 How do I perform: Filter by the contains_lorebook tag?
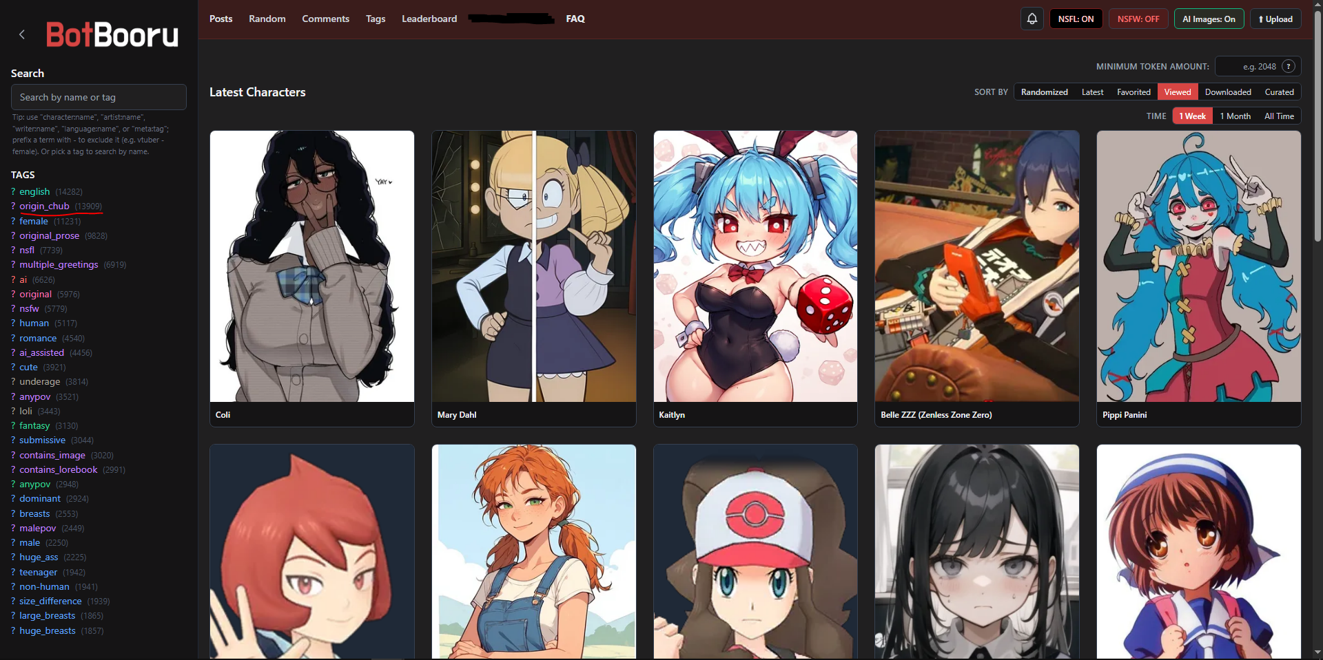click(x=59, y=469)
